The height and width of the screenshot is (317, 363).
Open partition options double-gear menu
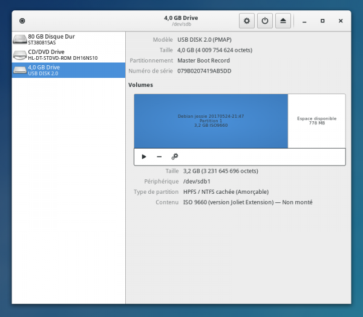175,156
